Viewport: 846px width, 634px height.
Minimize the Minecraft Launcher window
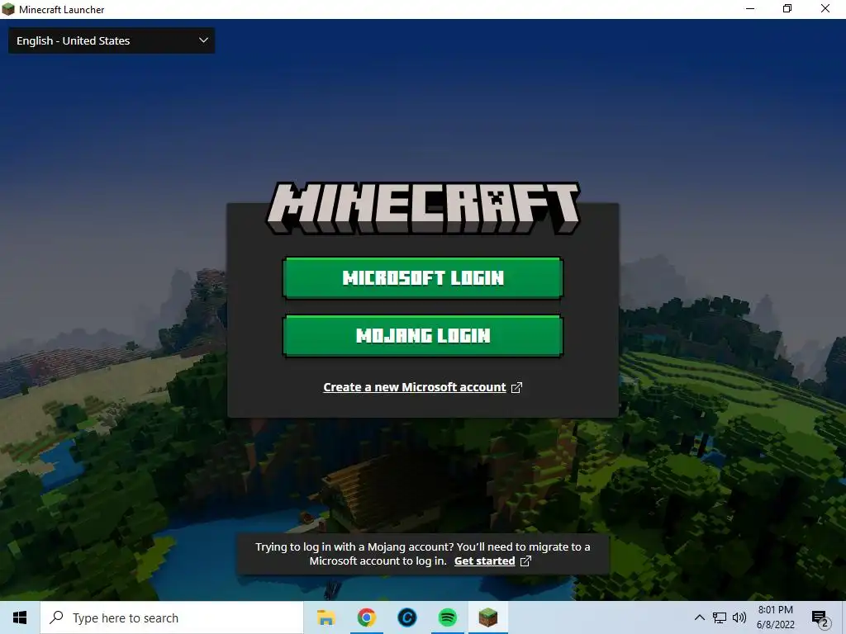click(750, 8)
